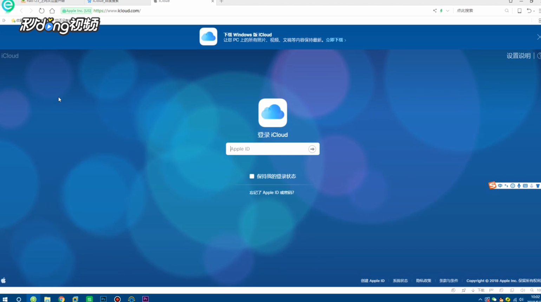Screen dimensions: 541x302
Task: Click the '忘记了 Apple ID 或密码?' link
Action: (271, 192)
